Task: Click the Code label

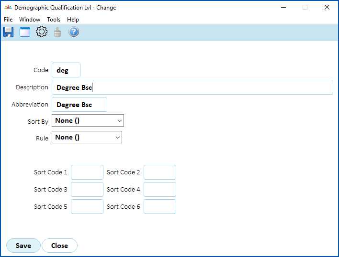Action: (41, 70)
